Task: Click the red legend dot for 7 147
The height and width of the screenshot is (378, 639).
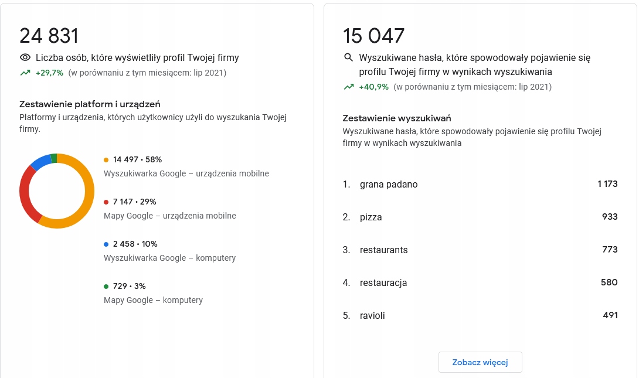Action: (x=106, y=202)
